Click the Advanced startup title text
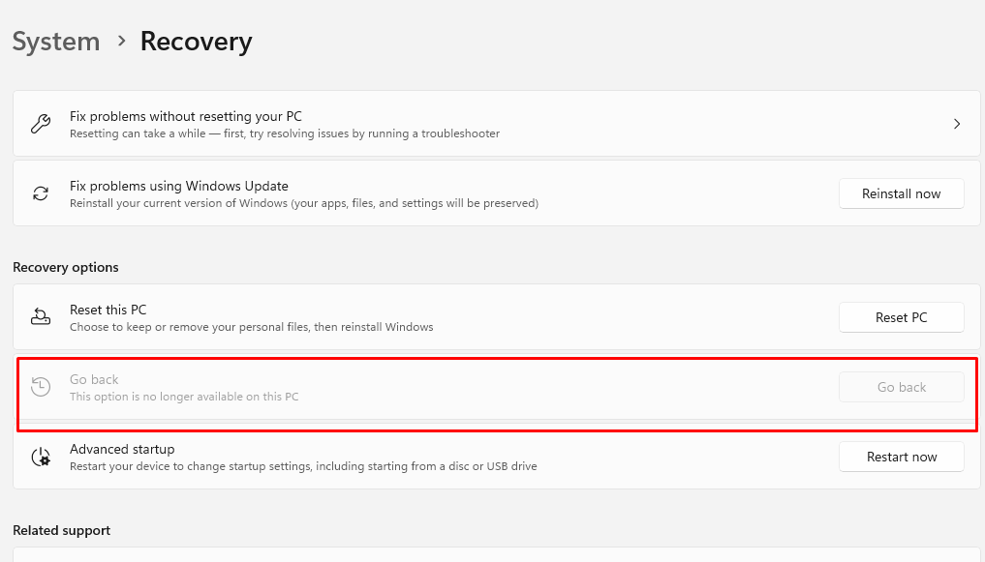Viewport: 985px width, 562px height. point(122,449)
